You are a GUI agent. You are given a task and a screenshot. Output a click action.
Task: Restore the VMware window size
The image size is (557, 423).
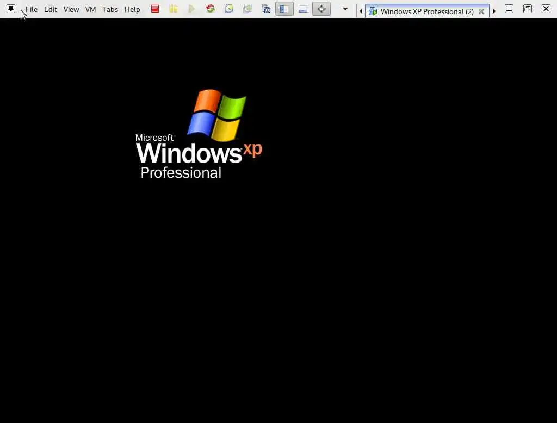(528, 9)
